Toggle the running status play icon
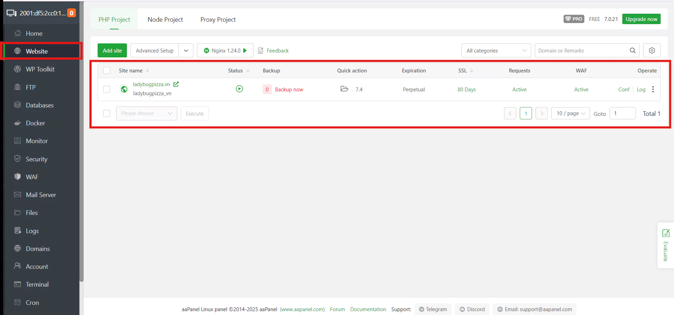 [x=239, y=89]
